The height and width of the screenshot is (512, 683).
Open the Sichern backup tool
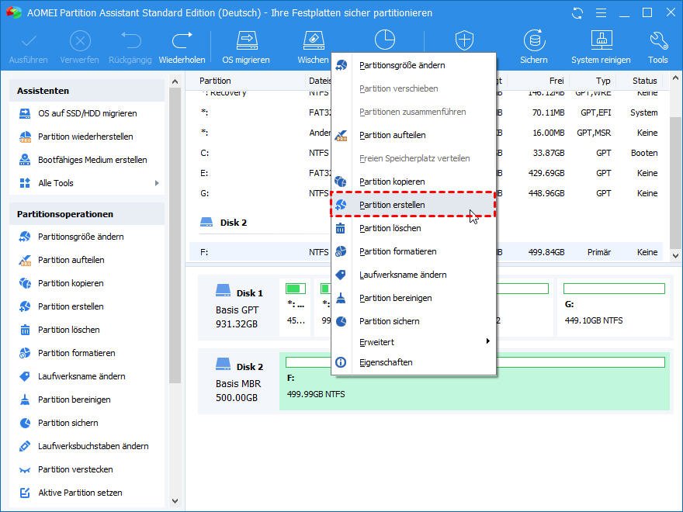[x=533, y=47]
